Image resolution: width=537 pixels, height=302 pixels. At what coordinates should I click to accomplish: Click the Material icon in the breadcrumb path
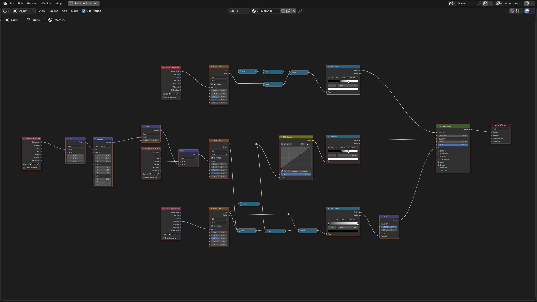point(51,20)
